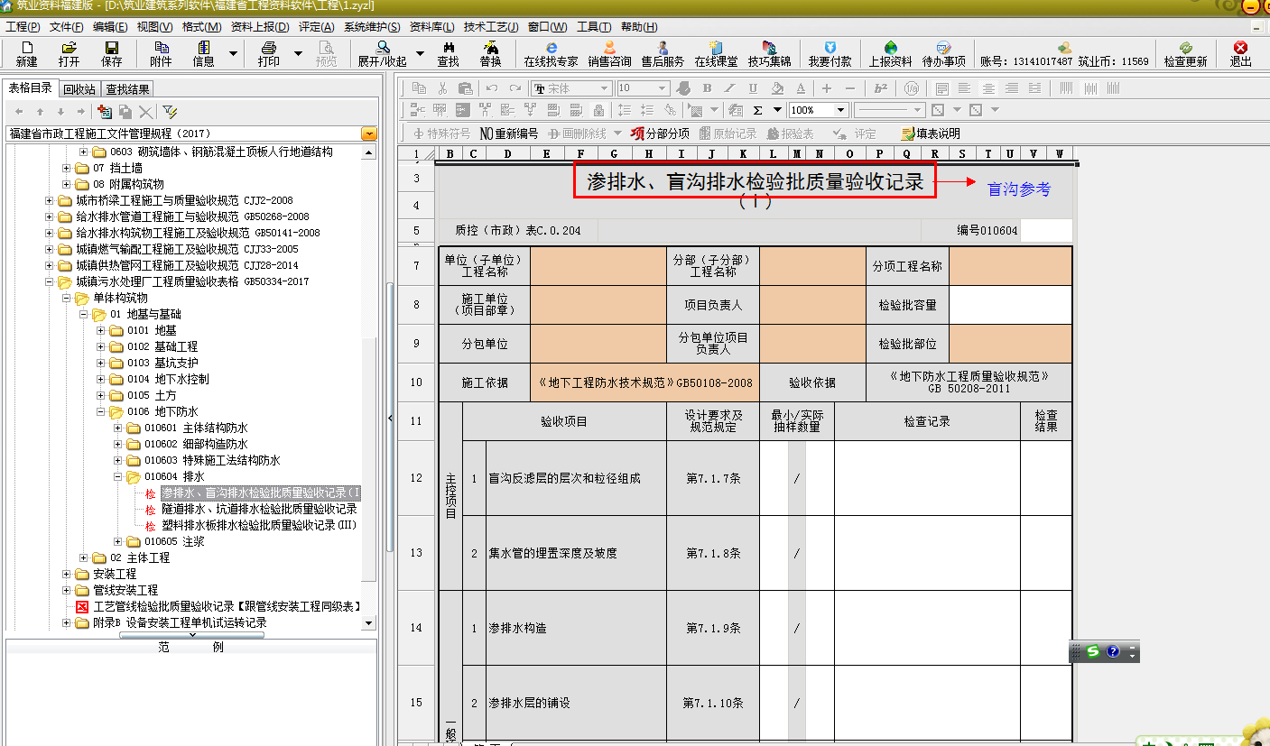Open the 填表说明 form instructions
Image resolution: width=1270 pixels, height=746 pixels.
(930, 134)
